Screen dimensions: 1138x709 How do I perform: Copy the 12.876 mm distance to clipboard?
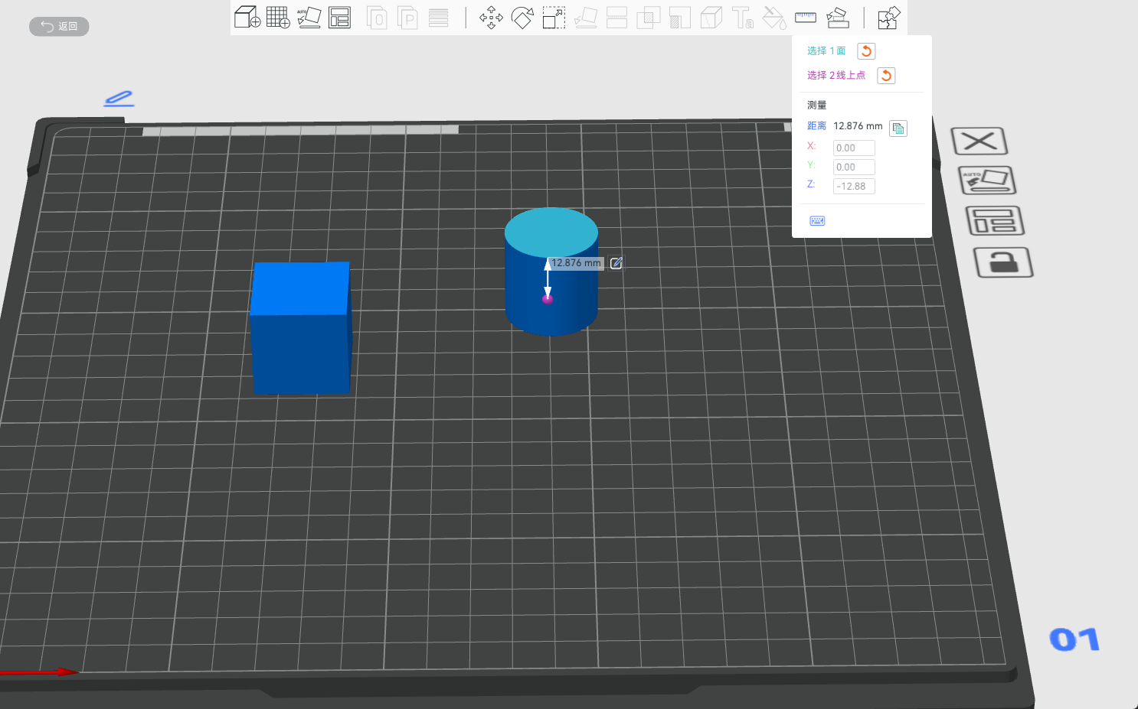(x=898, y=128)
